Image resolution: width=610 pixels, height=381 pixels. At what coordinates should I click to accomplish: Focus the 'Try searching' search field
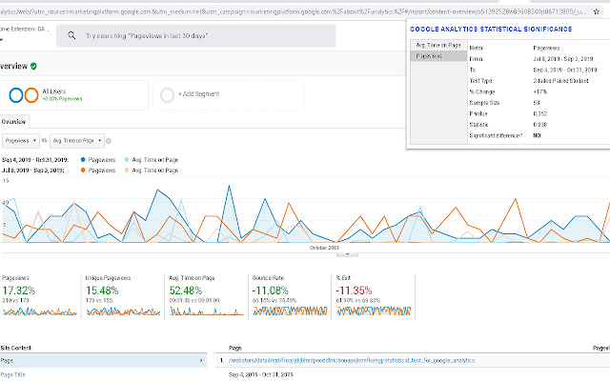(x=196, y=36)
